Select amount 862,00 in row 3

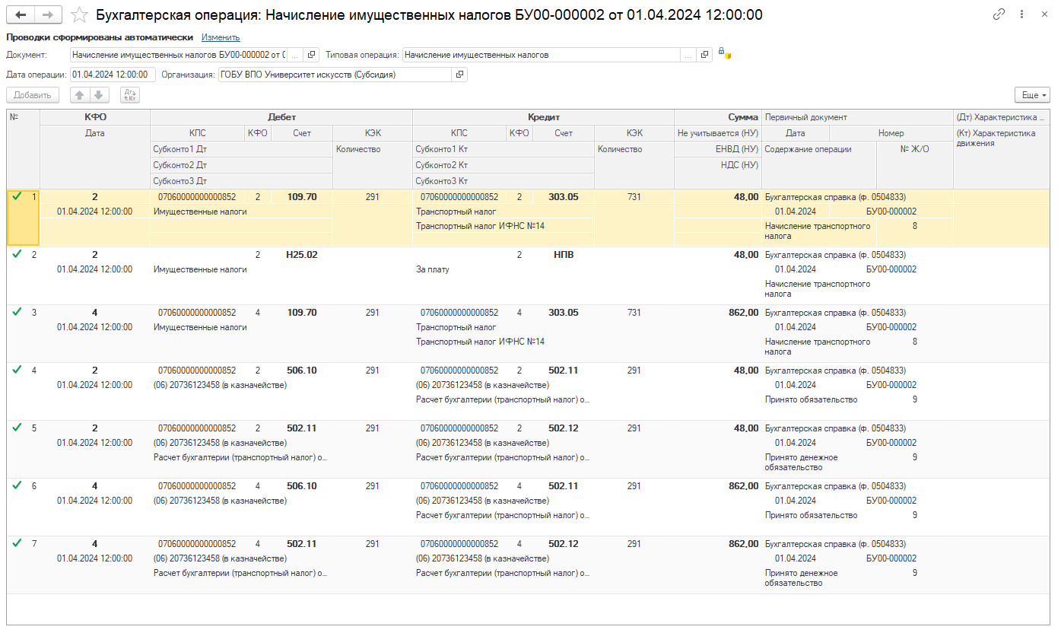point(743,313)
